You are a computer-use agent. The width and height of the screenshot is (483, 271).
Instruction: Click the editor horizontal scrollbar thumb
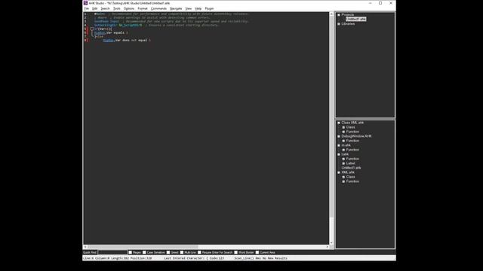click(x=143, y=247)
